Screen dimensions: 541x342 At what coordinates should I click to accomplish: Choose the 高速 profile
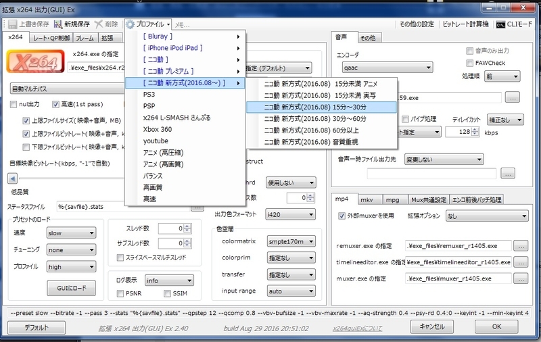click(x=185, y=199)
